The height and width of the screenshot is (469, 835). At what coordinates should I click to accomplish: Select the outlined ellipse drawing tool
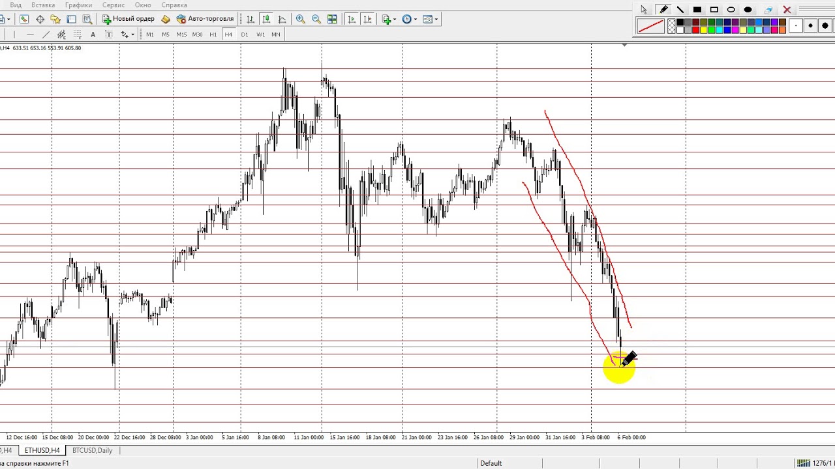click(x=731, y=10)
